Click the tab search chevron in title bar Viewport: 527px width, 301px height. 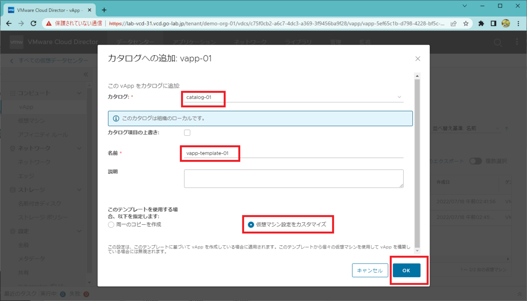tap(465, 6)
